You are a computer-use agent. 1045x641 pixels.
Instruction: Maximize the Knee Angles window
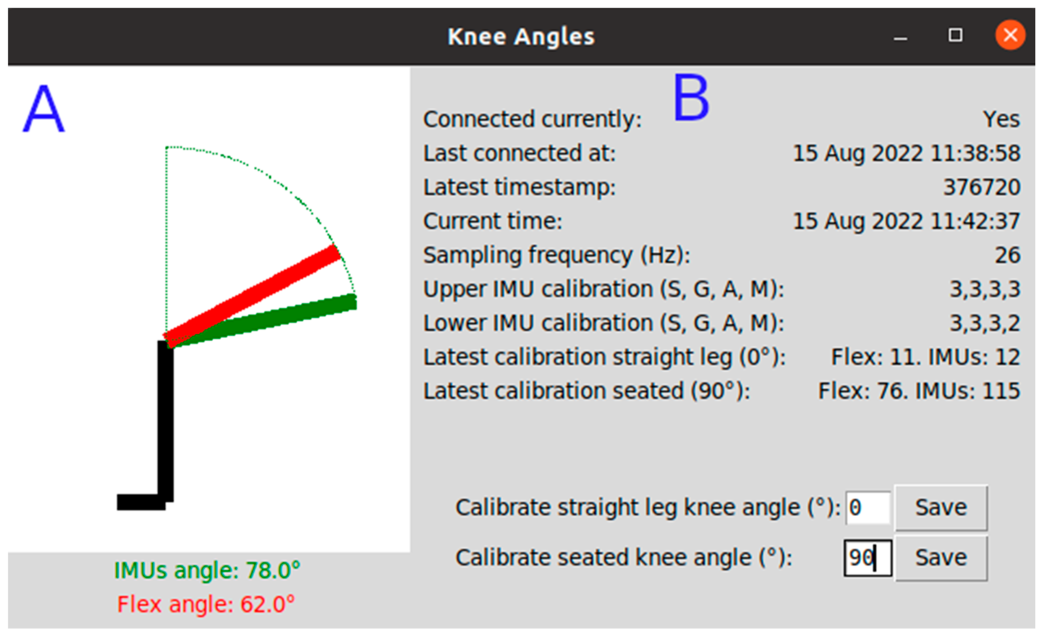[x=955, y=35]
